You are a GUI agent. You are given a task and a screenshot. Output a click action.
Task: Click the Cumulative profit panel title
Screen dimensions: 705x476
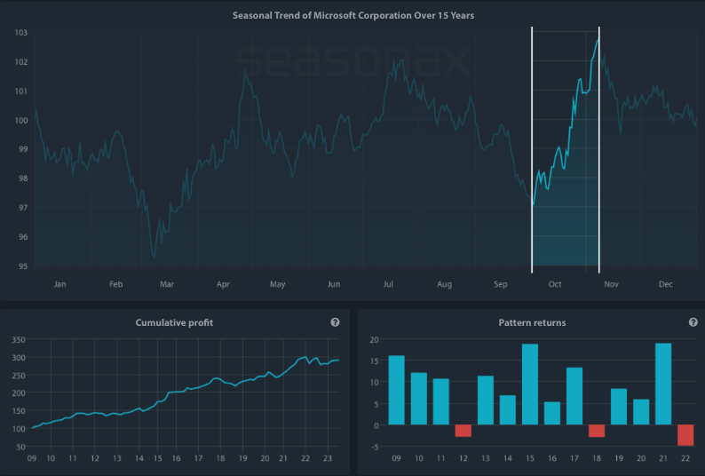pos(174,322)
